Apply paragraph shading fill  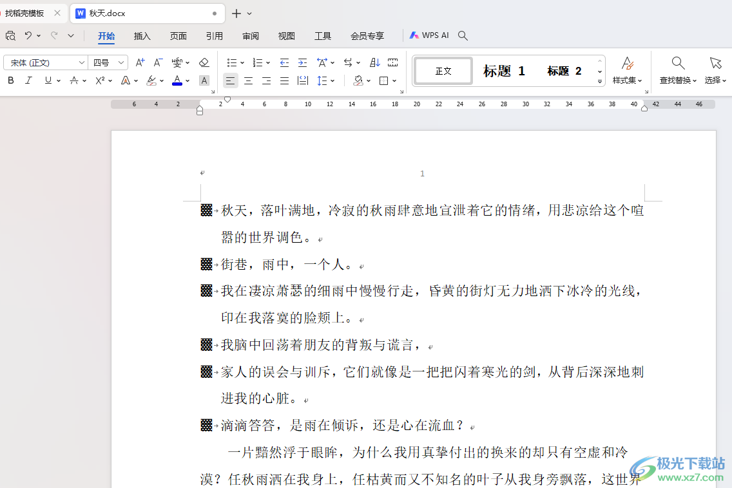pos(358,80)
